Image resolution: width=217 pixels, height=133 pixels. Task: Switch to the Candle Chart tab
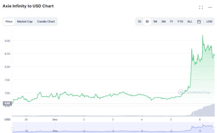[46, 22]
